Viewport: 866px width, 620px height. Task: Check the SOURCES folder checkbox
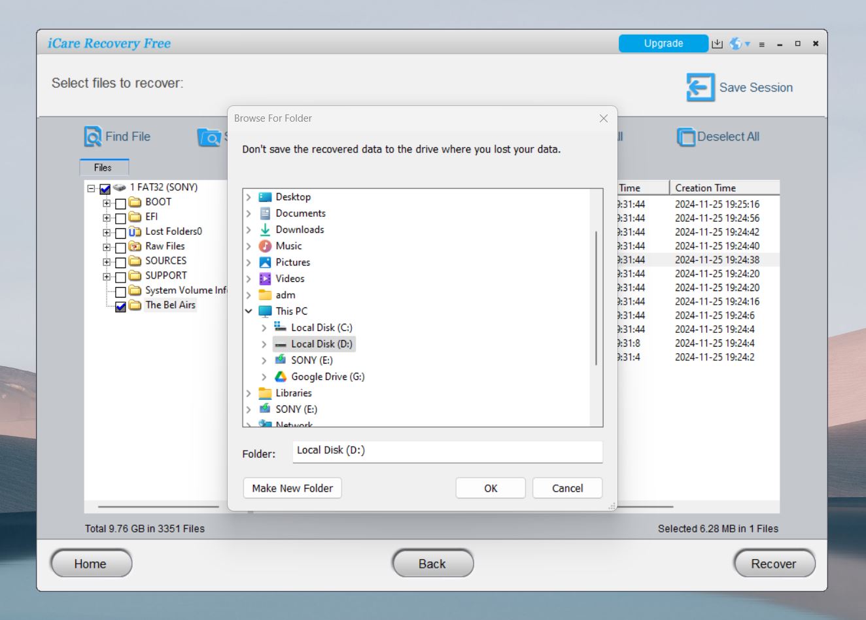(x=120, y=263)
